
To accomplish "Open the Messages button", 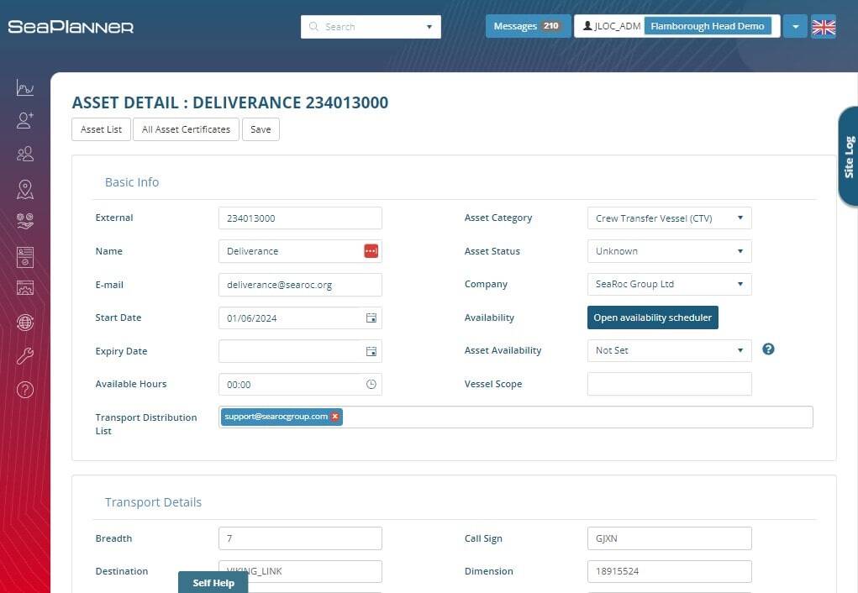I will (x=528, y=26).
